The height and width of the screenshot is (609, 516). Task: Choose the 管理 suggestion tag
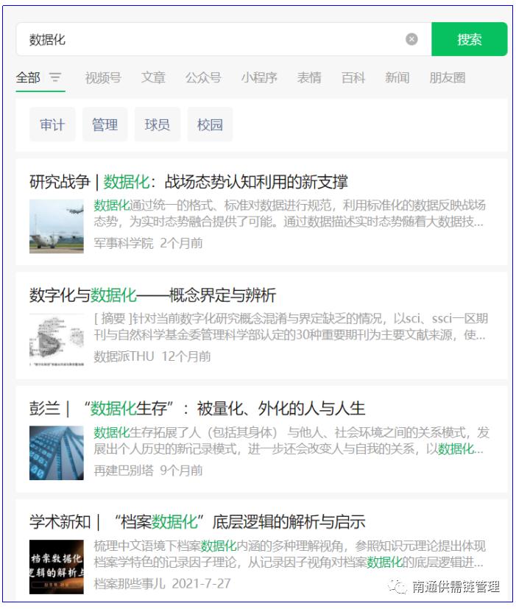[x=105, y=124]
